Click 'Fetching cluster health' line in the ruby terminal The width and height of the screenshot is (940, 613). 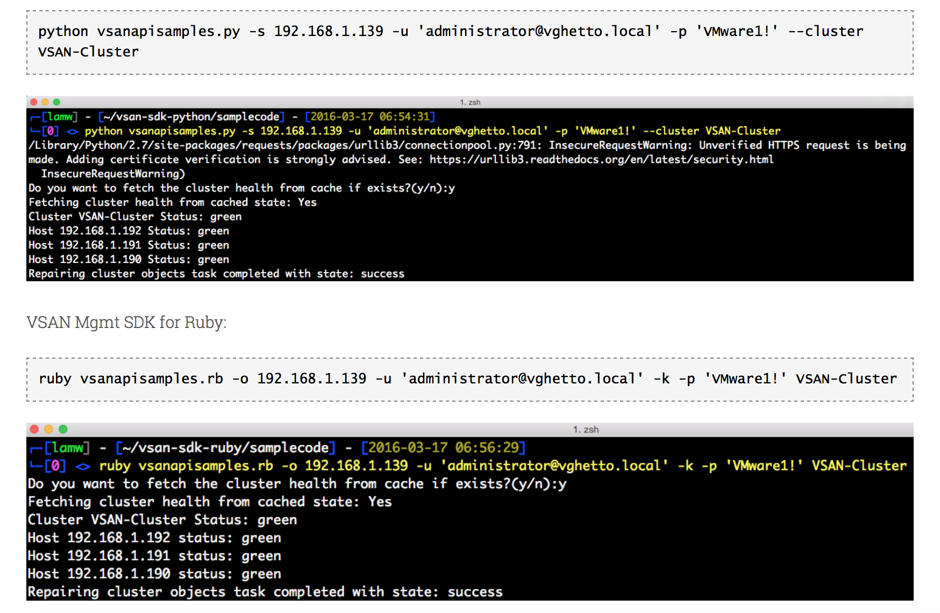(x=210, y=502)
